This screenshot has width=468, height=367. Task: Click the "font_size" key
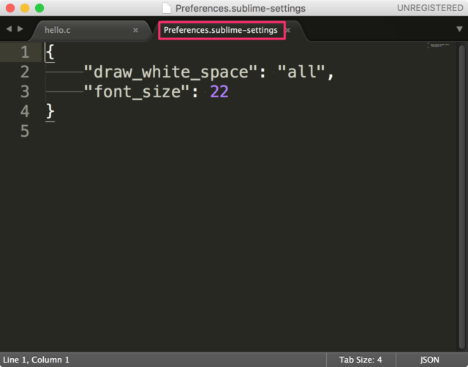point(137,91)
